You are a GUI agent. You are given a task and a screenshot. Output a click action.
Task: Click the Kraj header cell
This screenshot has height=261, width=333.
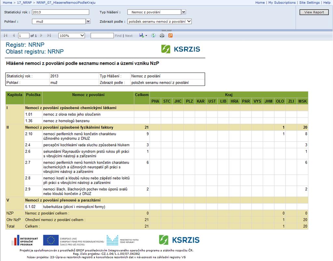pyautogui.click(x=229, y=95)
